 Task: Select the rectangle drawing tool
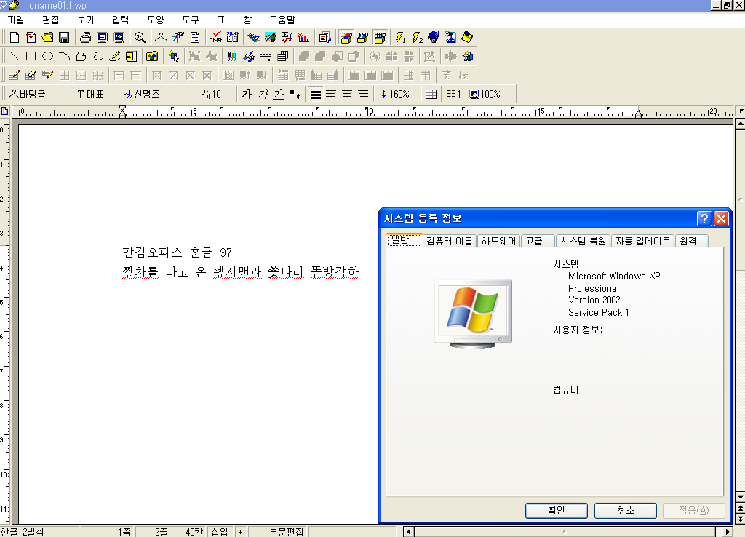tap(31, 56)
